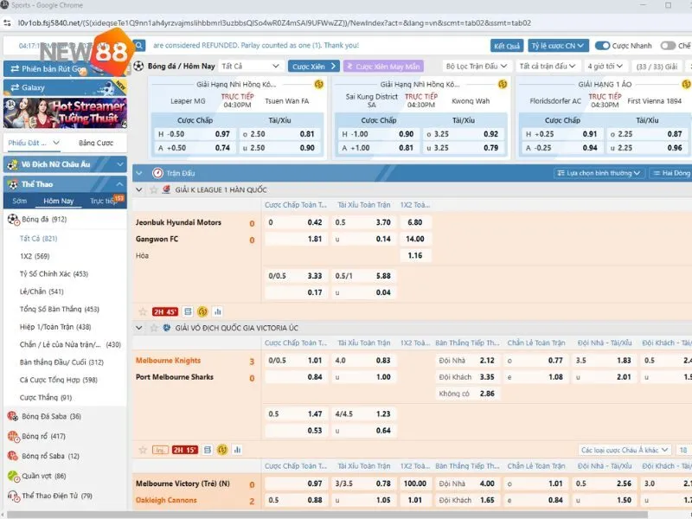
Task: Open scoreboard icon for Melbourne Knights match
Action: point(209,450)
